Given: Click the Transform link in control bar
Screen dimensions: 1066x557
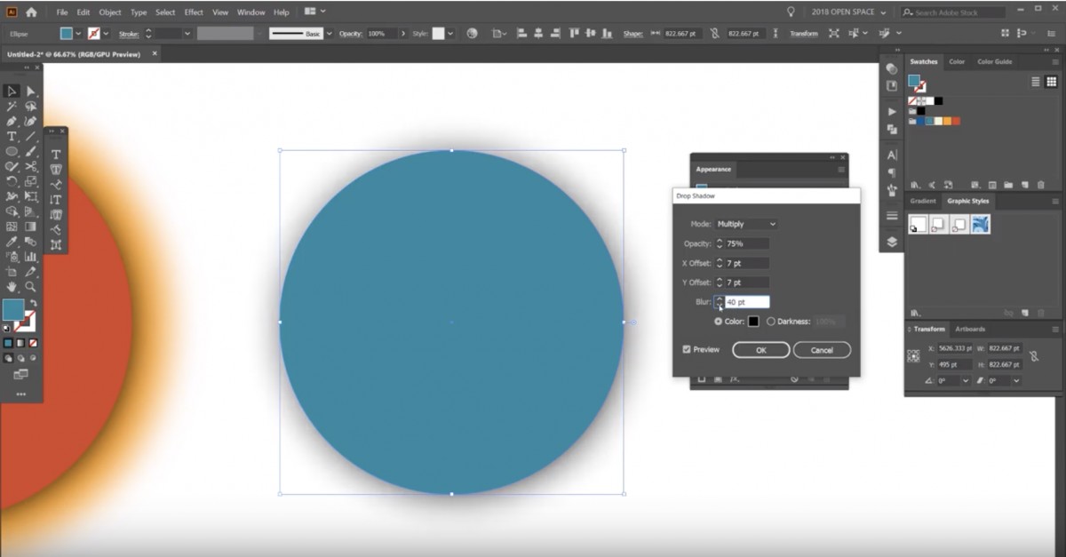Looking at the screenshot, I should 804,34.
